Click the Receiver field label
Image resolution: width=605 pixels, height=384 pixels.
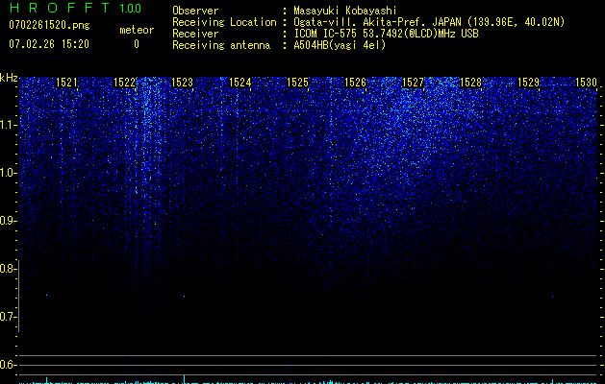point(195,34)
